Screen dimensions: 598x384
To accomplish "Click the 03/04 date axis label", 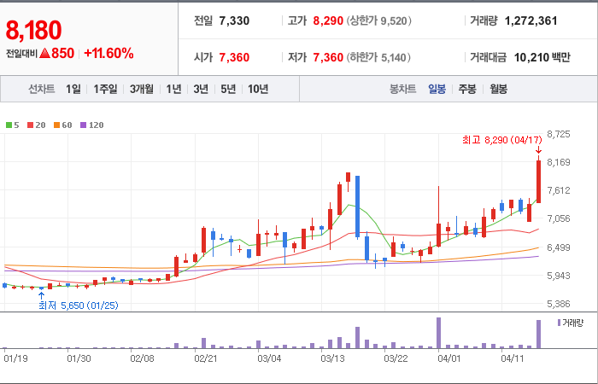I will coord(269,358).
